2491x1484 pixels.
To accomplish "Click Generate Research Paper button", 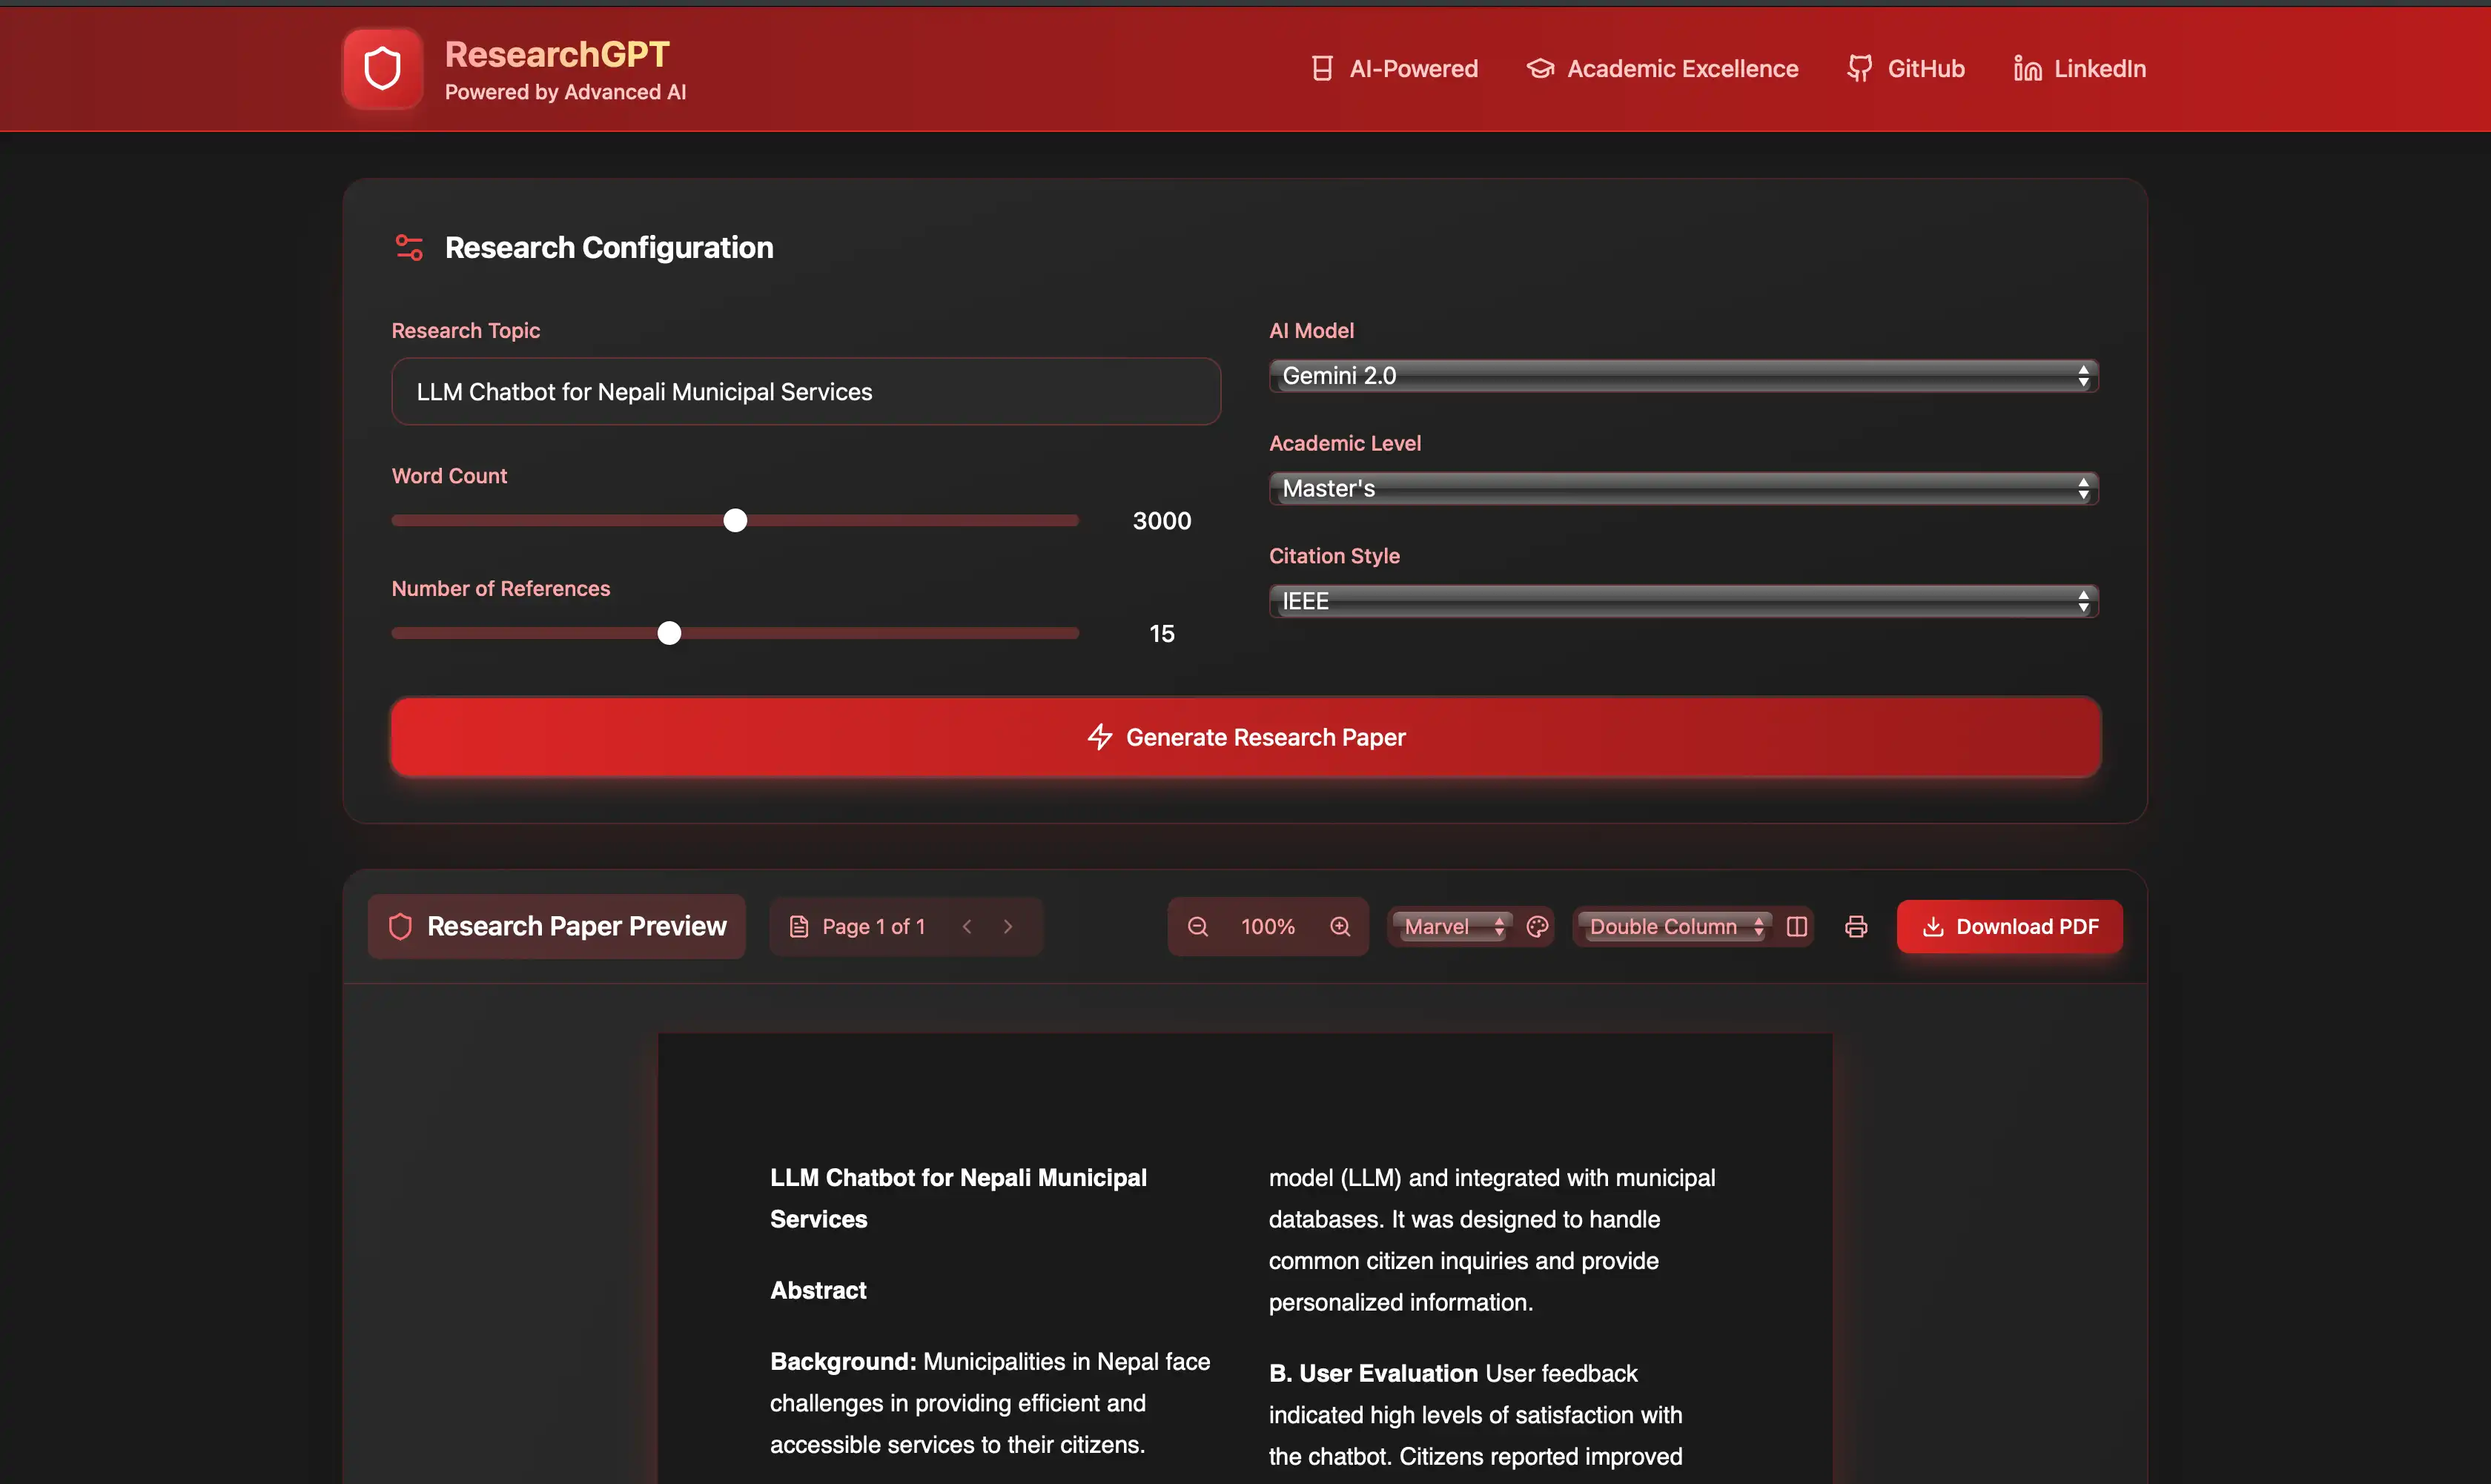I will 1245,737.
